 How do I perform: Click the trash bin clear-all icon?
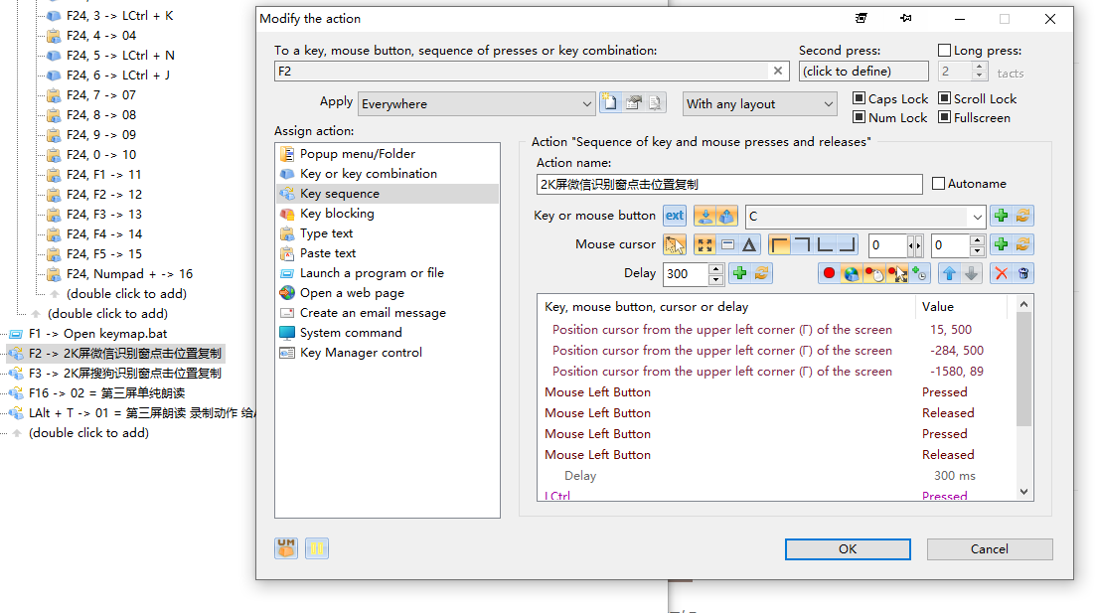1023,273
